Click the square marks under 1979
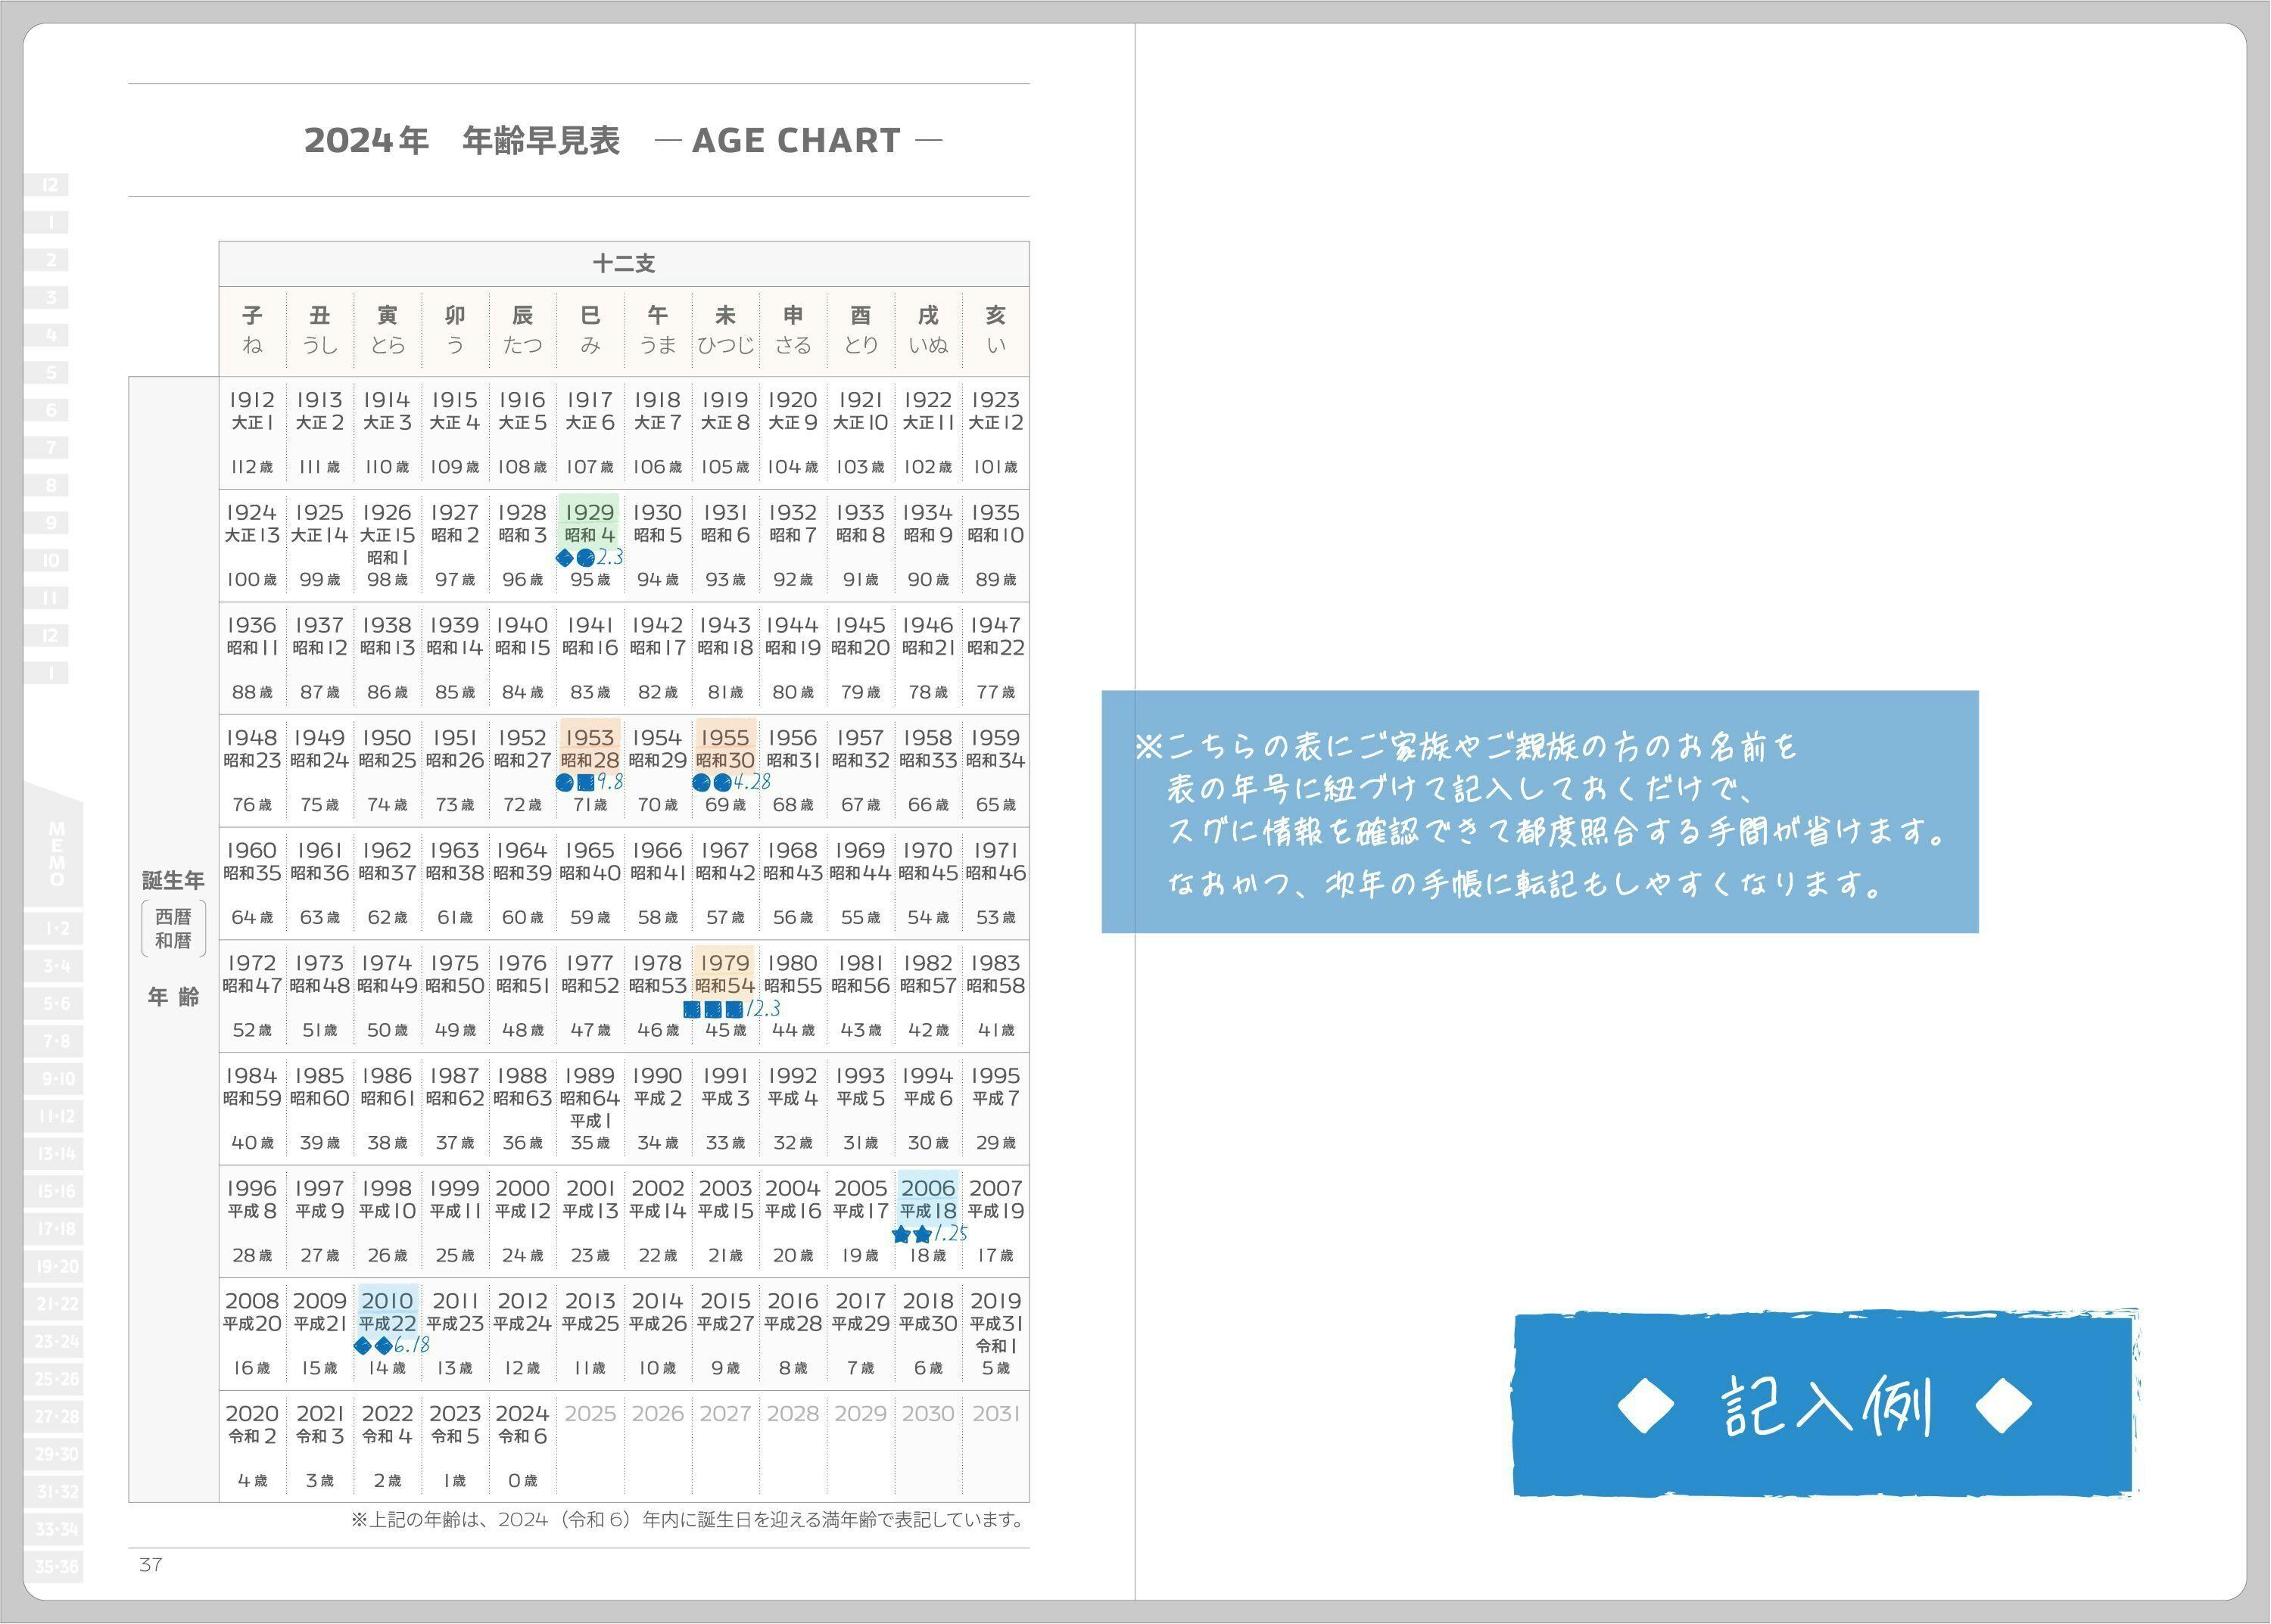 (713, 1009)
